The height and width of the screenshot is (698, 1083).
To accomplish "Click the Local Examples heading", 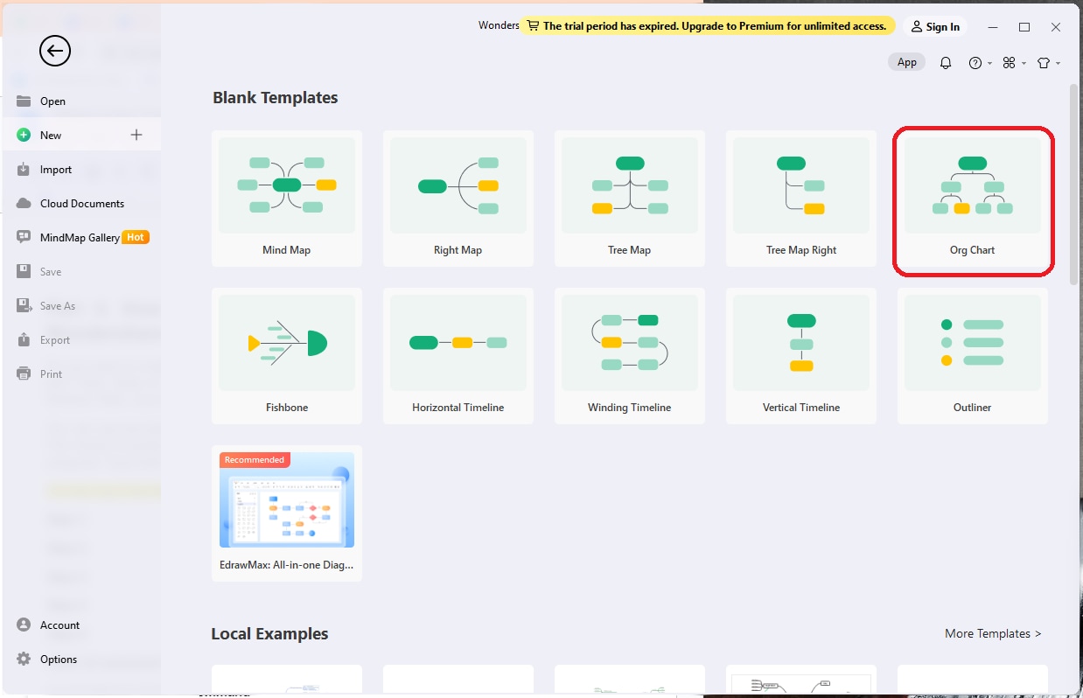I will coord(269,634).
